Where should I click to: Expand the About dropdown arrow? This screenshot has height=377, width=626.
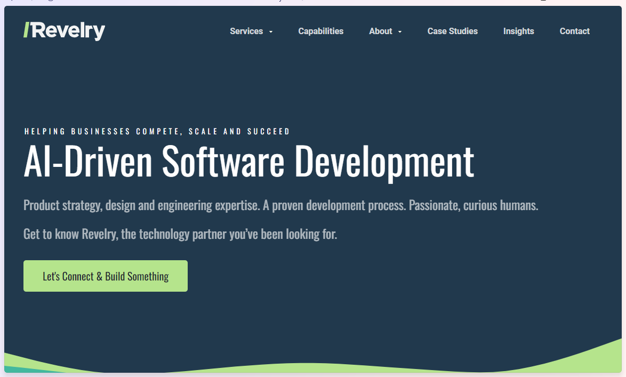(x=399, y=31)
